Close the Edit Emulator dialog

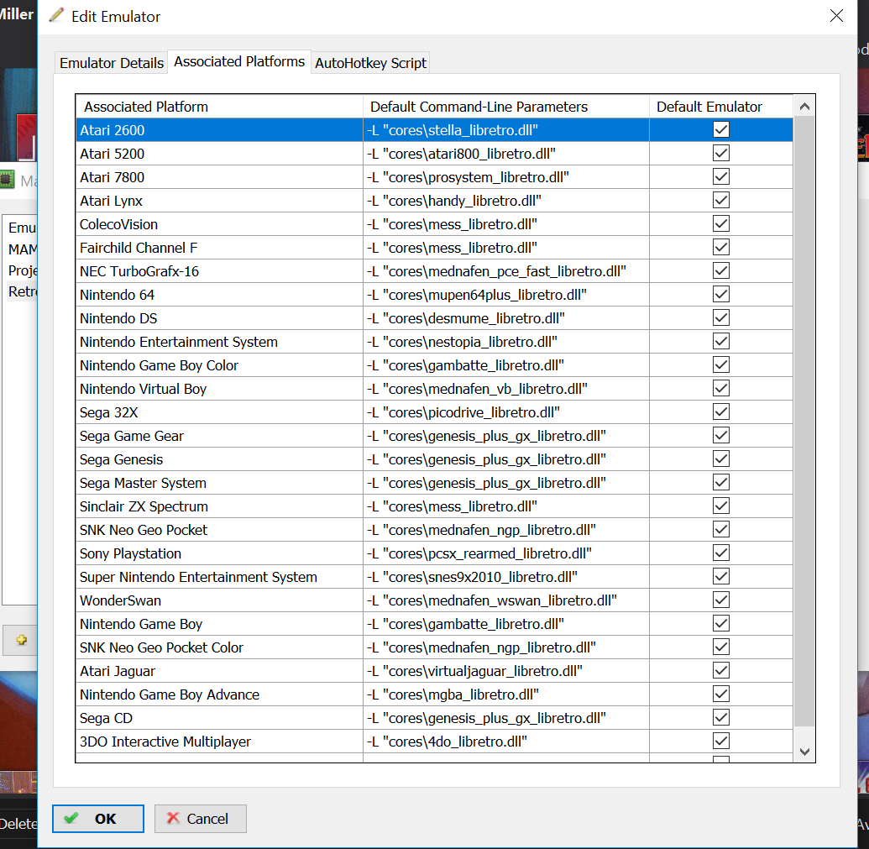(x=836, y=16)
